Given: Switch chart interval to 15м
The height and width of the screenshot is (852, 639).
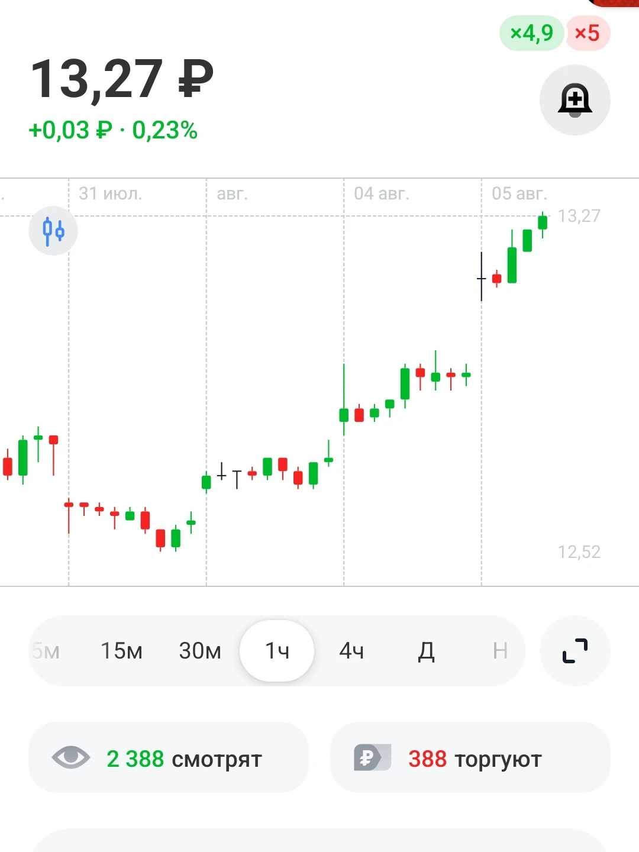Looking at the screenshot, I should point(121,651).
